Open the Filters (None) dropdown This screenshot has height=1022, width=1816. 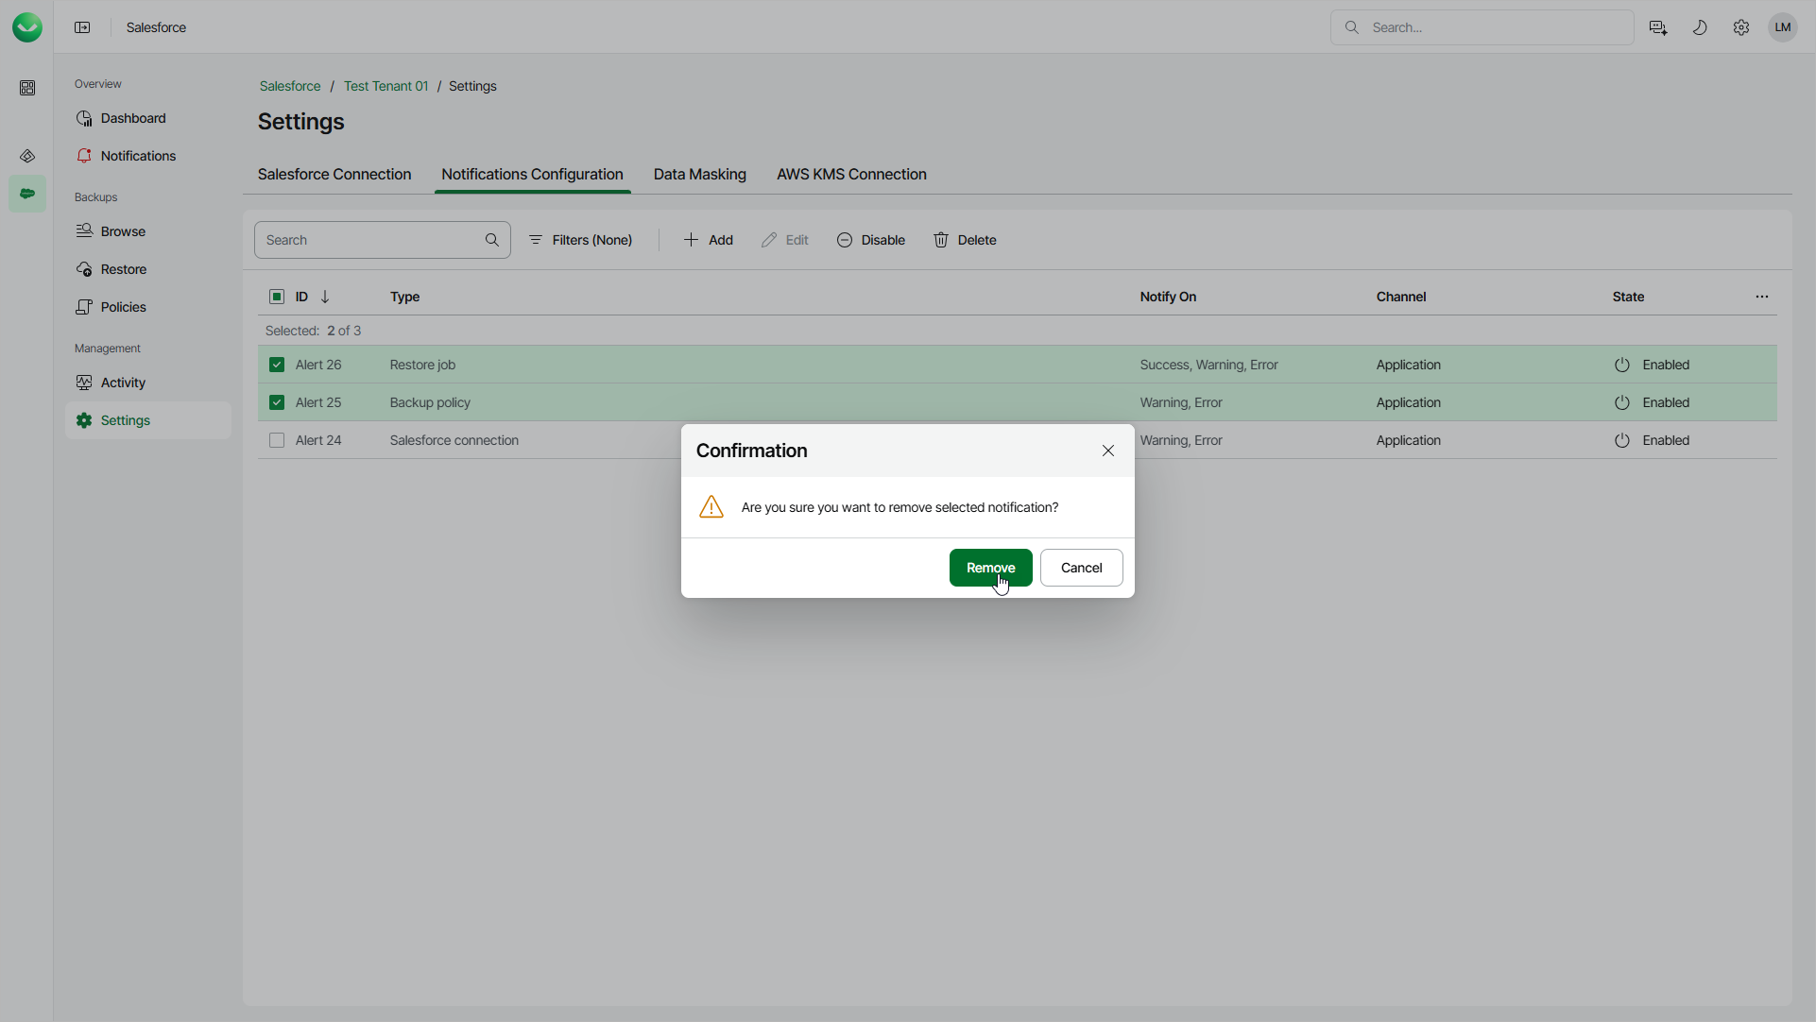click(x=581, y=240)
